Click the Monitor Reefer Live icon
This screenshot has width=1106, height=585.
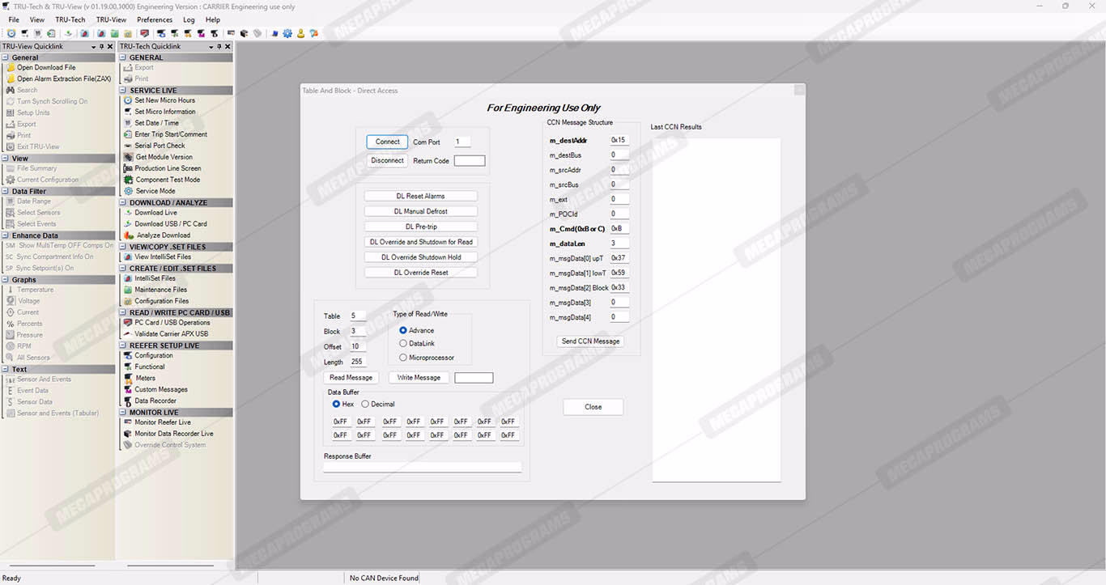(128, 422)
